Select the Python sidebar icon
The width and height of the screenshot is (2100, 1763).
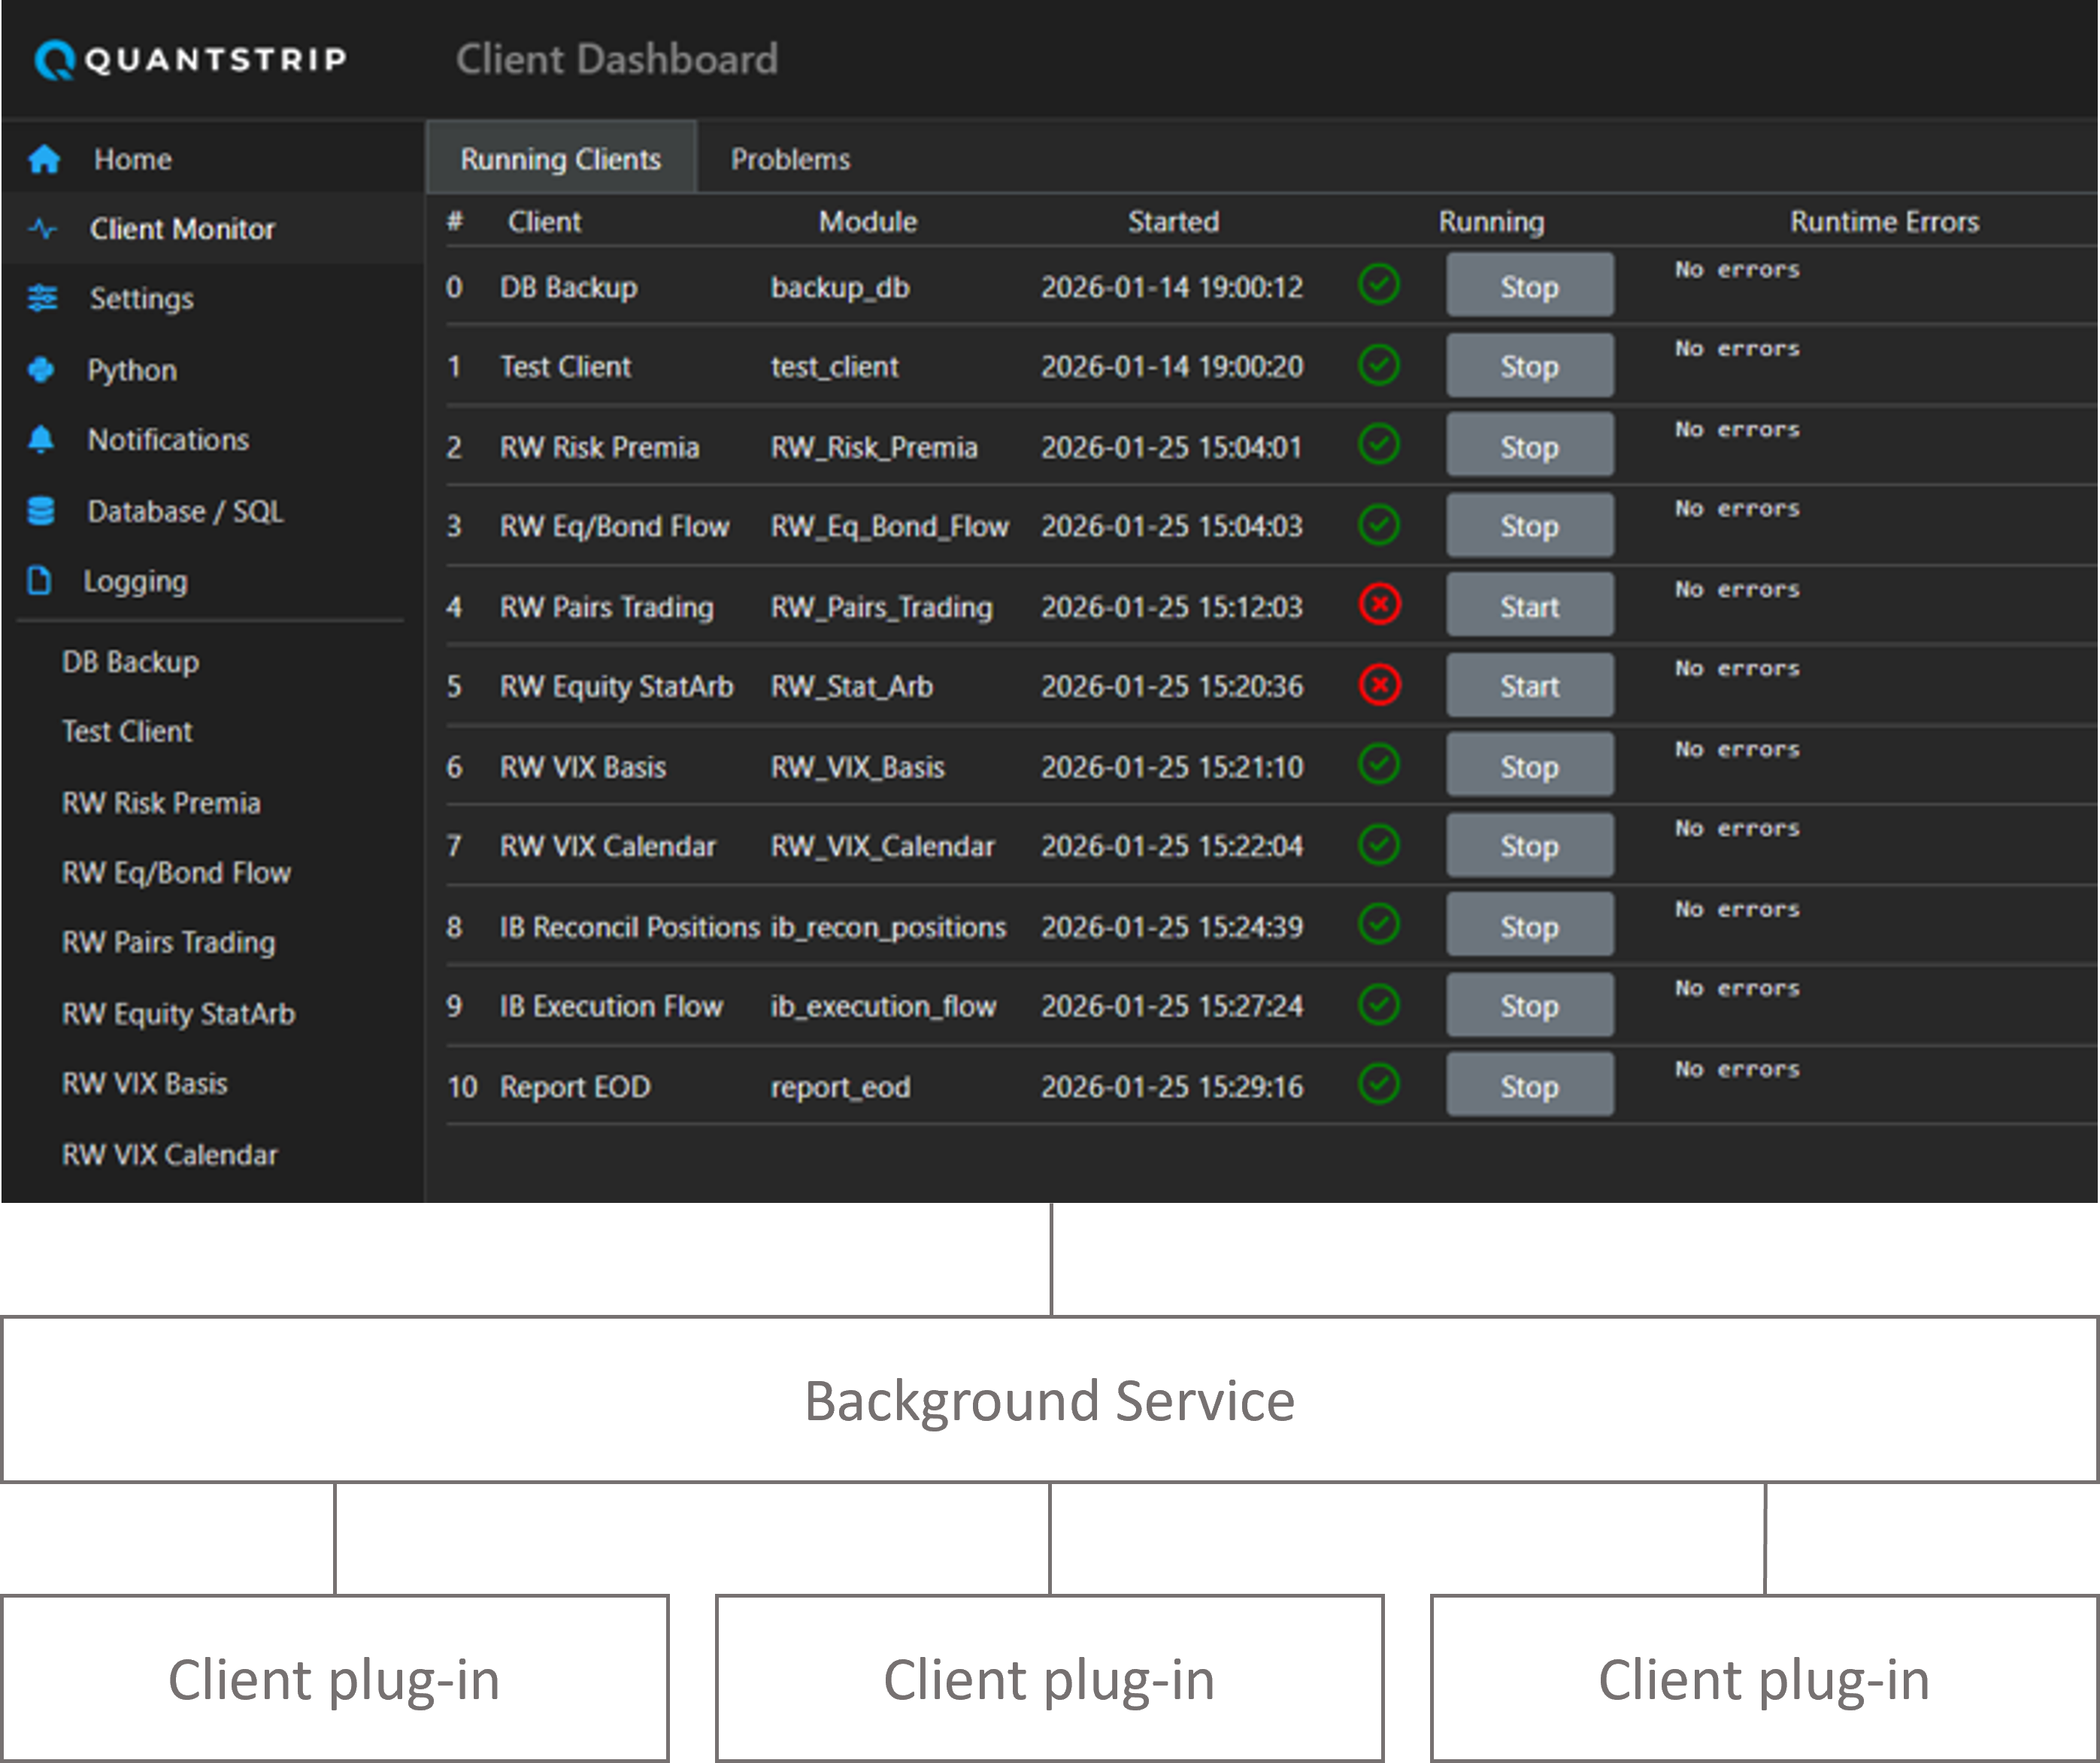(40, 370)
